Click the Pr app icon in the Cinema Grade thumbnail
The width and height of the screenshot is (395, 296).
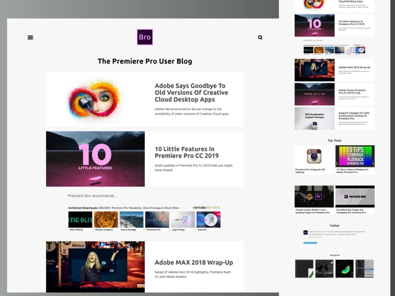[x=319, y=197]
